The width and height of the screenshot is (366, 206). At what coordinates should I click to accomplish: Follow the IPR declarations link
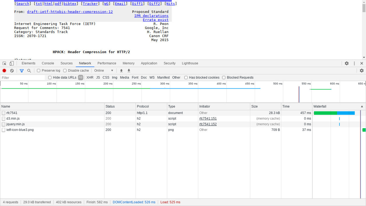point(151,16)
